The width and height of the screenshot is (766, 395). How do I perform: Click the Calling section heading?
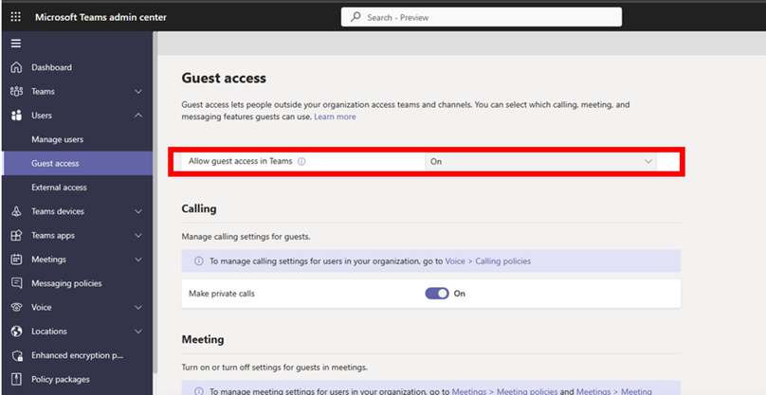(199, 208)
